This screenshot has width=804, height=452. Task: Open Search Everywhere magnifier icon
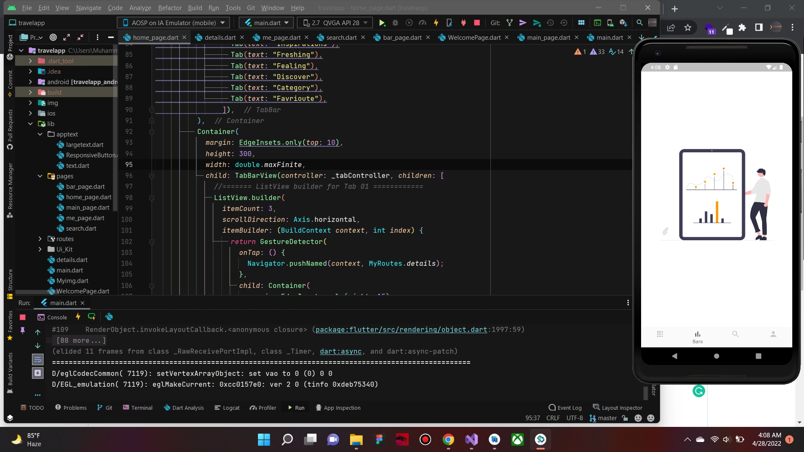point(639,23)
